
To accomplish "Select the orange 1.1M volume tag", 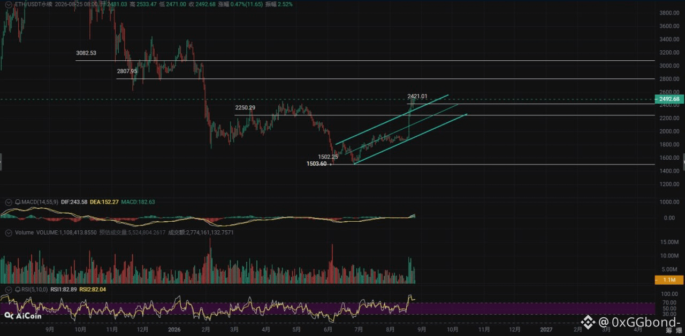I will 669,280.
